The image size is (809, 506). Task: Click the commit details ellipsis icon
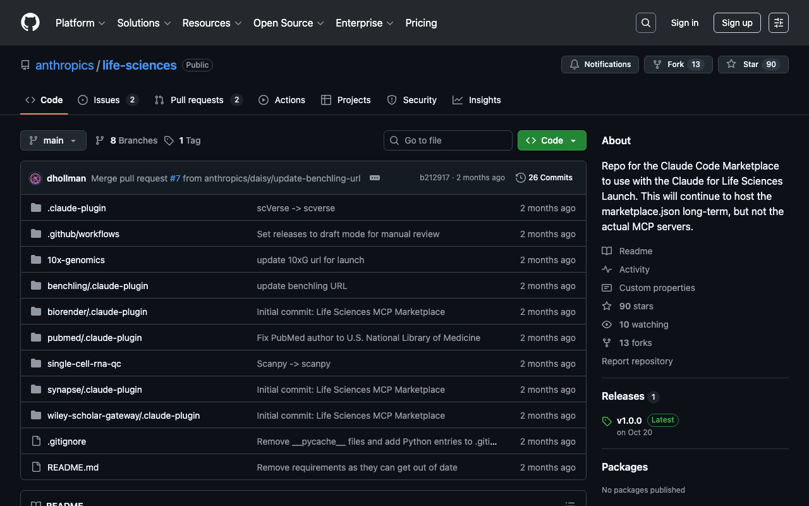375,178
